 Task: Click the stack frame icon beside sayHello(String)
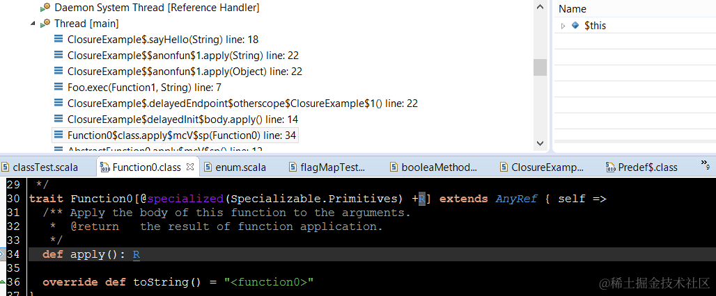tap(59, 39)
